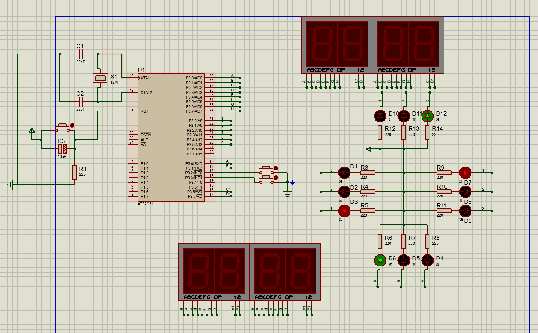
Task: Select resistor R12
Action: 380,133
